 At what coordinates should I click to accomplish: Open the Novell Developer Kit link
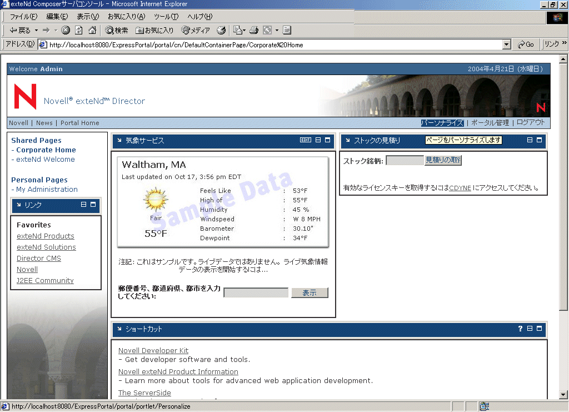point(153,351)
